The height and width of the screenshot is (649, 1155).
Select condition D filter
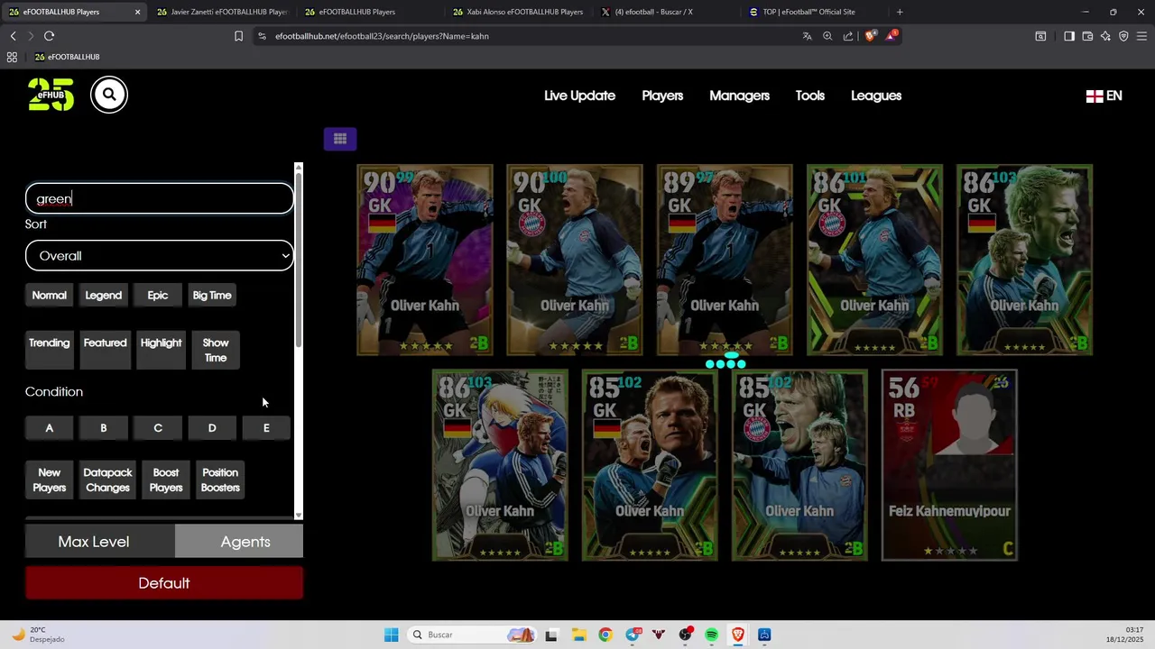(x=212, y=428)
